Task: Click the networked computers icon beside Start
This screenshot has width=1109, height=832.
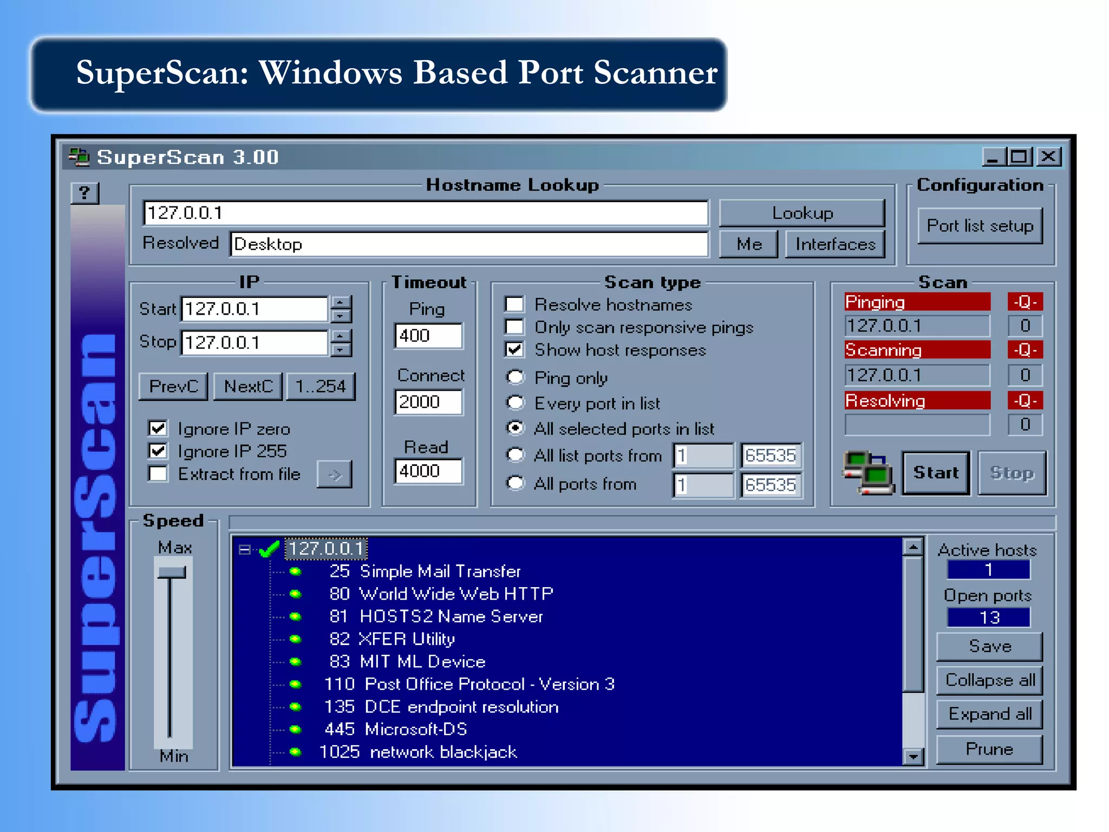Action: pos(868,472)
